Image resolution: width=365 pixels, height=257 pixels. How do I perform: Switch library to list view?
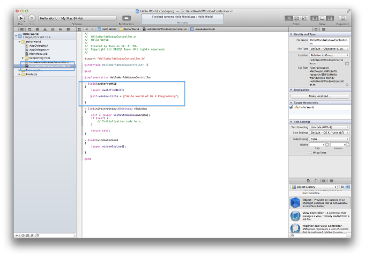347,187
